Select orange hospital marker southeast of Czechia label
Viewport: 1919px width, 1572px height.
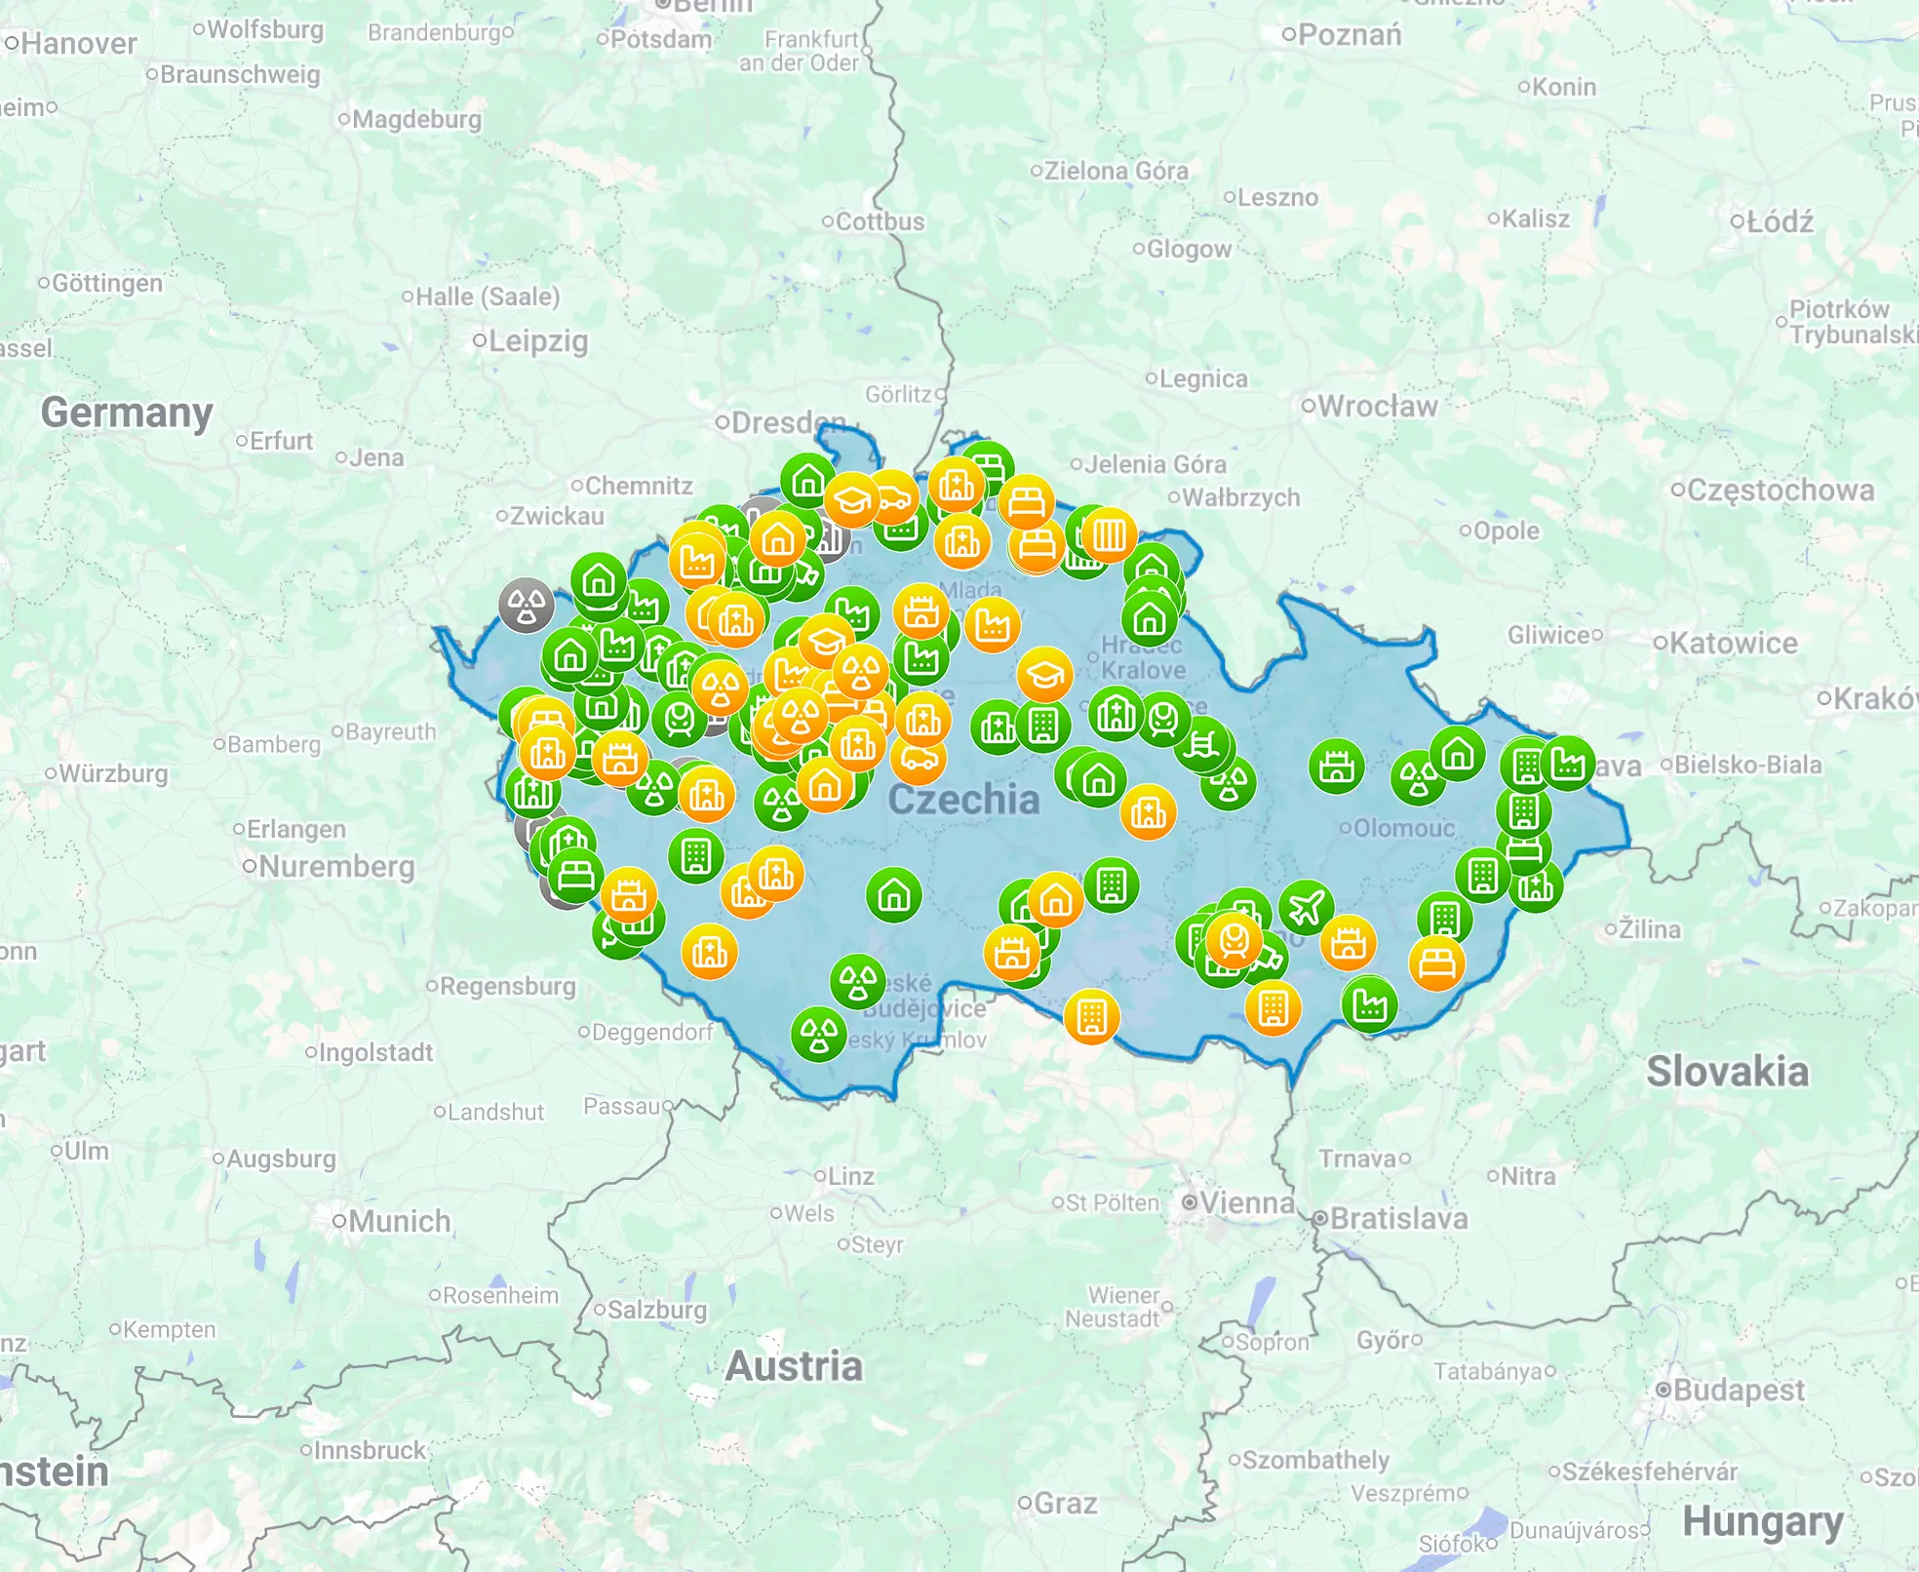point(1148,811)
